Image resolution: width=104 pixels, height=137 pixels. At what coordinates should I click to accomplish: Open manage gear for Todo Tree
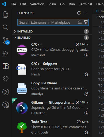click(86, 132)
